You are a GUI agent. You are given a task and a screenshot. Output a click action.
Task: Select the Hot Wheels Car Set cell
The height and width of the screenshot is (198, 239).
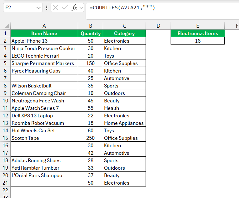click(44, 130)
